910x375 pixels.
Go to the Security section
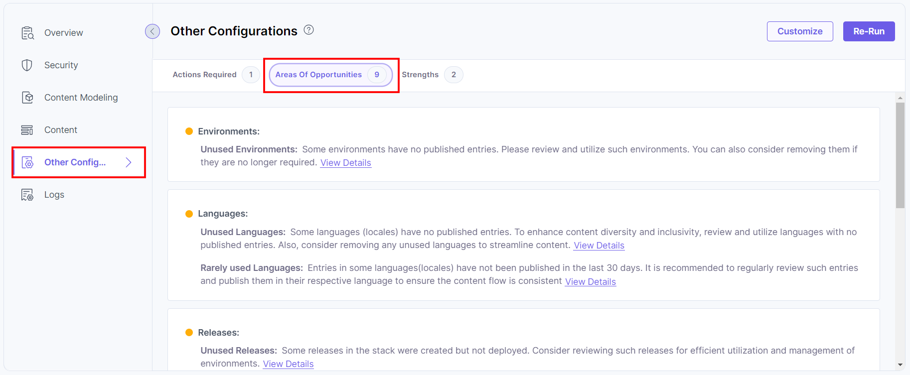61,65
